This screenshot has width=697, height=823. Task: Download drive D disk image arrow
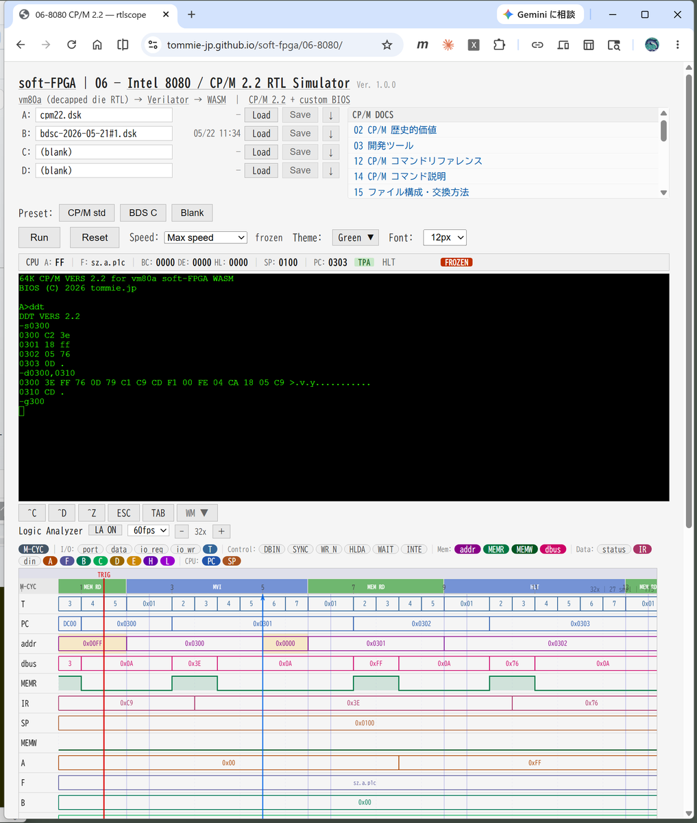330,171
